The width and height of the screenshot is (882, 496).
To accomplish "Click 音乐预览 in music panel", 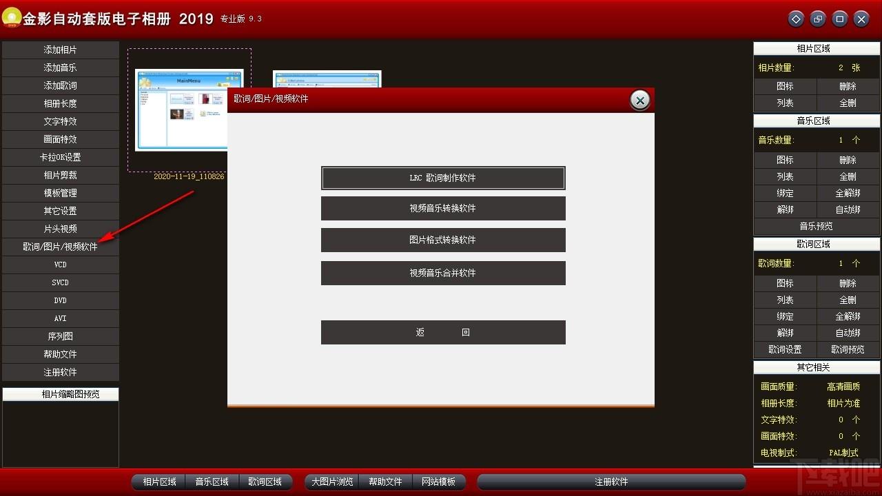I will 817,226.
